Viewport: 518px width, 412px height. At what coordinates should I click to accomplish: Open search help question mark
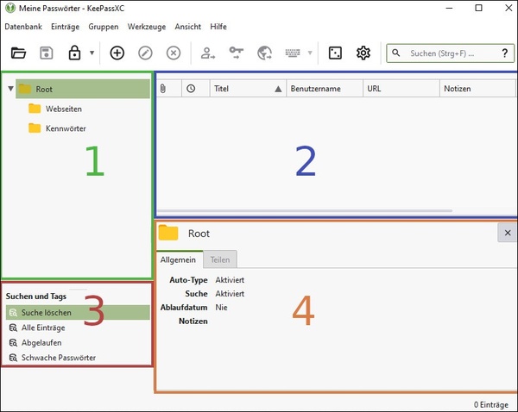point(504,53)
